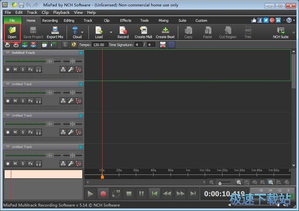Open the Playback menu
Image resolution: width=299 pixels, height=211 pixels.
[x=61, y=12]
